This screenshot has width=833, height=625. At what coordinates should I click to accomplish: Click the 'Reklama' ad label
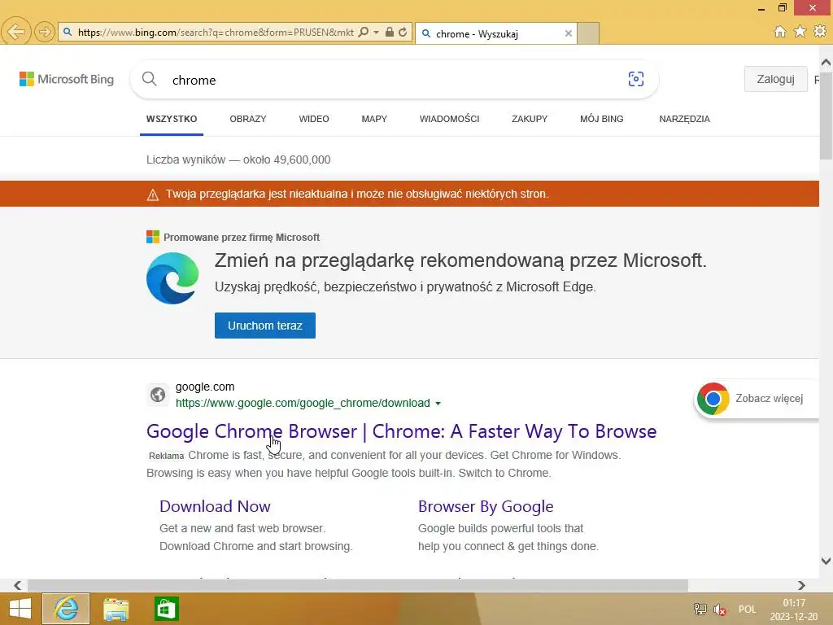click(x=166, y=456)
